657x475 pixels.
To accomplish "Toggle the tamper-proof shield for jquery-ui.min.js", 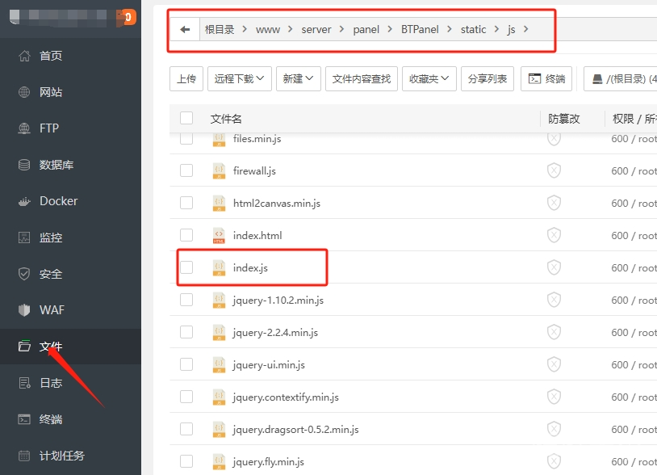I will click(554, 364).
